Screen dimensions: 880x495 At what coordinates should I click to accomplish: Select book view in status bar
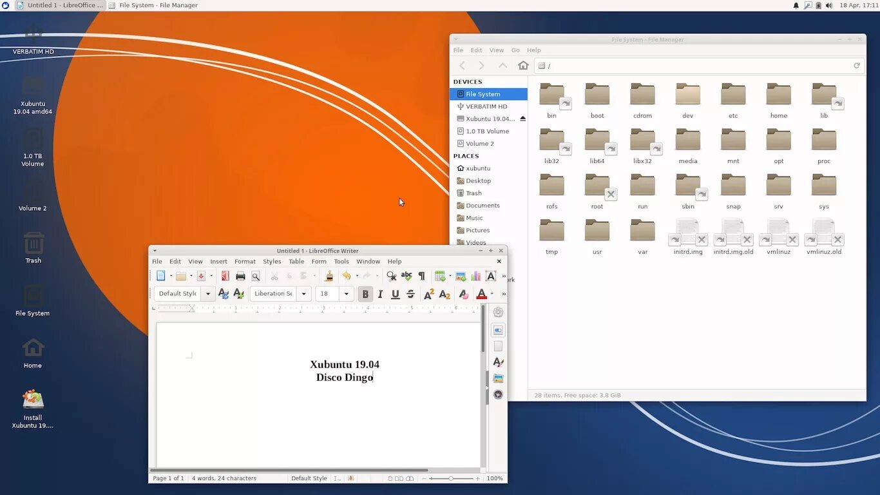click(x=410, y=478)
